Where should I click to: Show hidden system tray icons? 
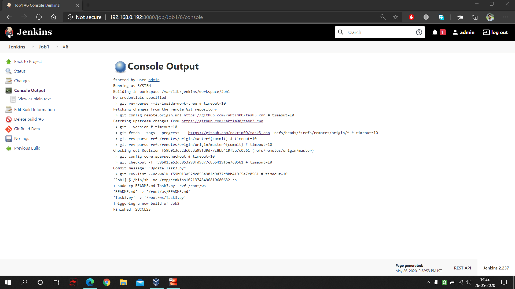[x=428, y=282]
